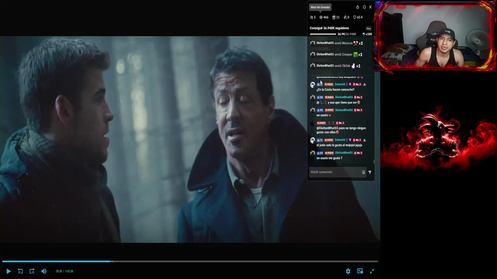Click SebasXd name above the mojojoi comment
This screenshot has width=497, height=279.
click(x=340, y=140)
